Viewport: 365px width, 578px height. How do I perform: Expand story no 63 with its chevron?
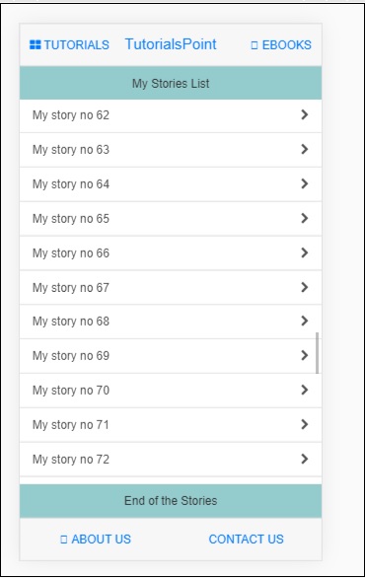[304, 149]
